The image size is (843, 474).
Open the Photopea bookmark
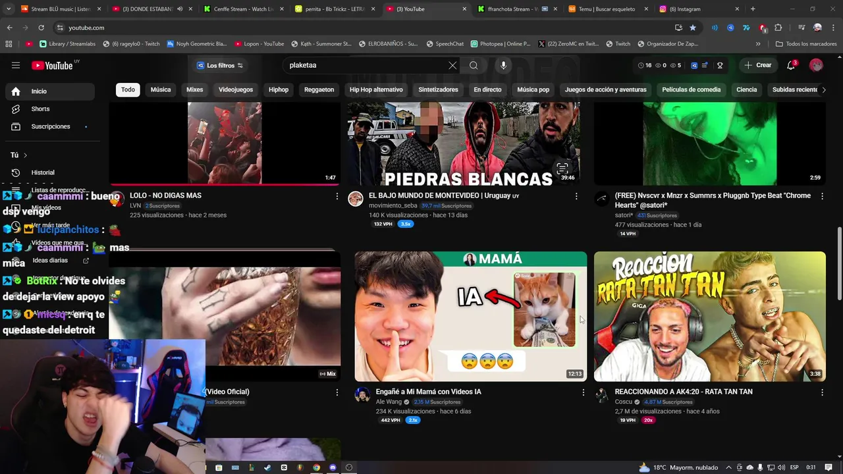click(x=501, y=44)
